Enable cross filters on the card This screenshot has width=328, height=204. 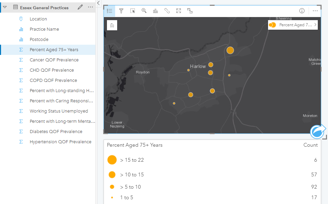tap(190, 11)
